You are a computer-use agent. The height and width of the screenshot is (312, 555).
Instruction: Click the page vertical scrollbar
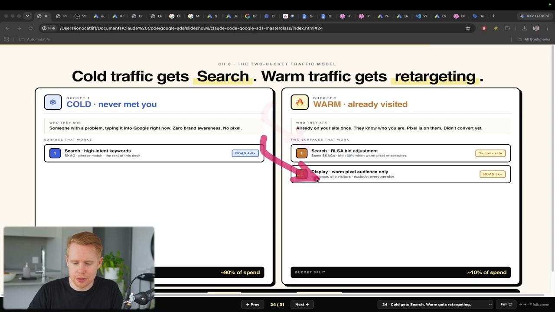[553, 158]
